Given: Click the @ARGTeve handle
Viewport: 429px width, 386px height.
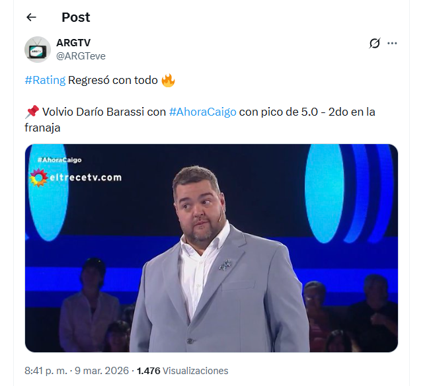Looking at the screenshot, I should 81,56.
